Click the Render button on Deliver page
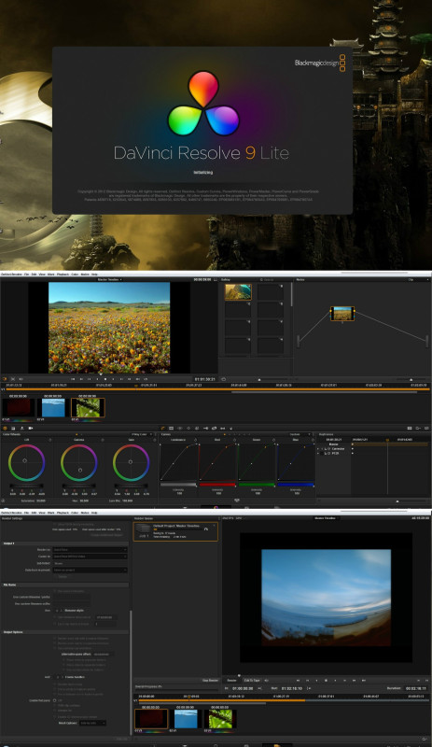 (x=232, y=681)
